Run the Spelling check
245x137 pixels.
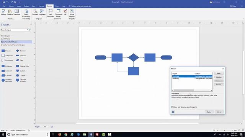pos(3,12)
